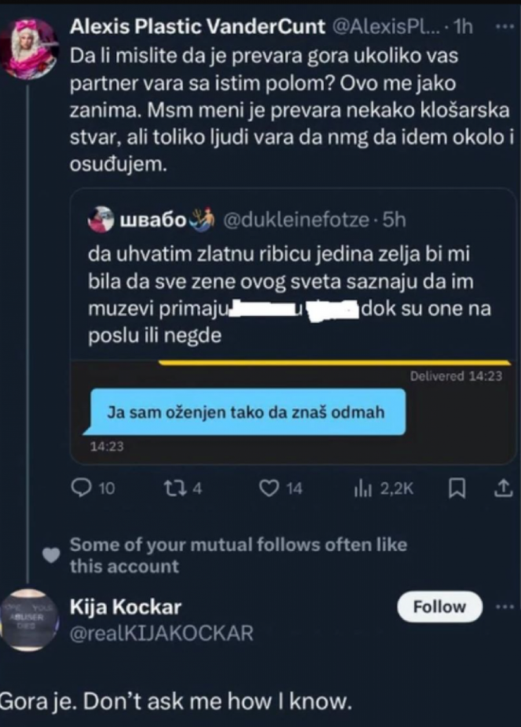Bookmark this tweet
The height and width of the screenshot is (727, 521).
point(457,489)
